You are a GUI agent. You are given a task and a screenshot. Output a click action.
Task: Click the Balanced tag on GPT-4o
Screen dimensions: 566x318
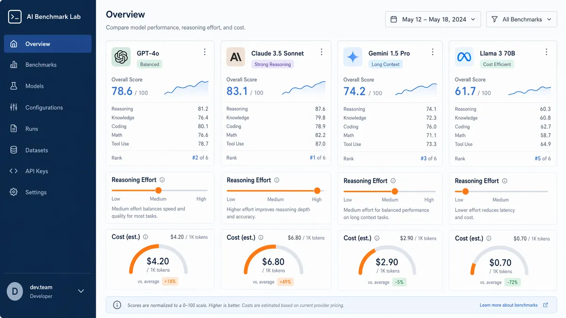(150, 64)
